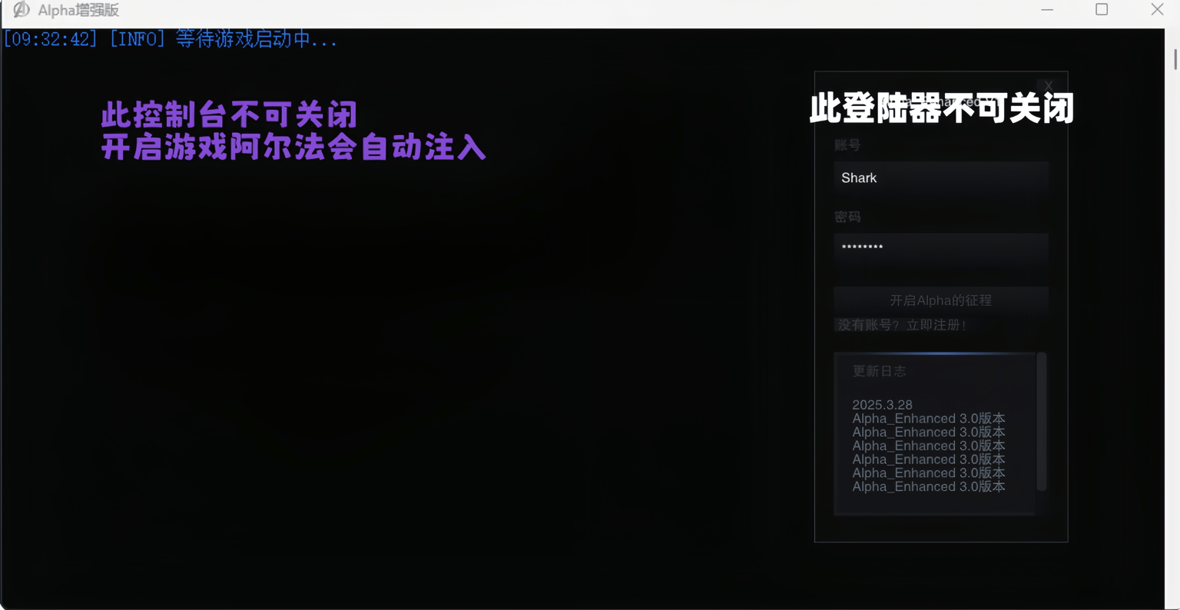Click the 等待游戏启动中 INFO log line

point(171,40)
